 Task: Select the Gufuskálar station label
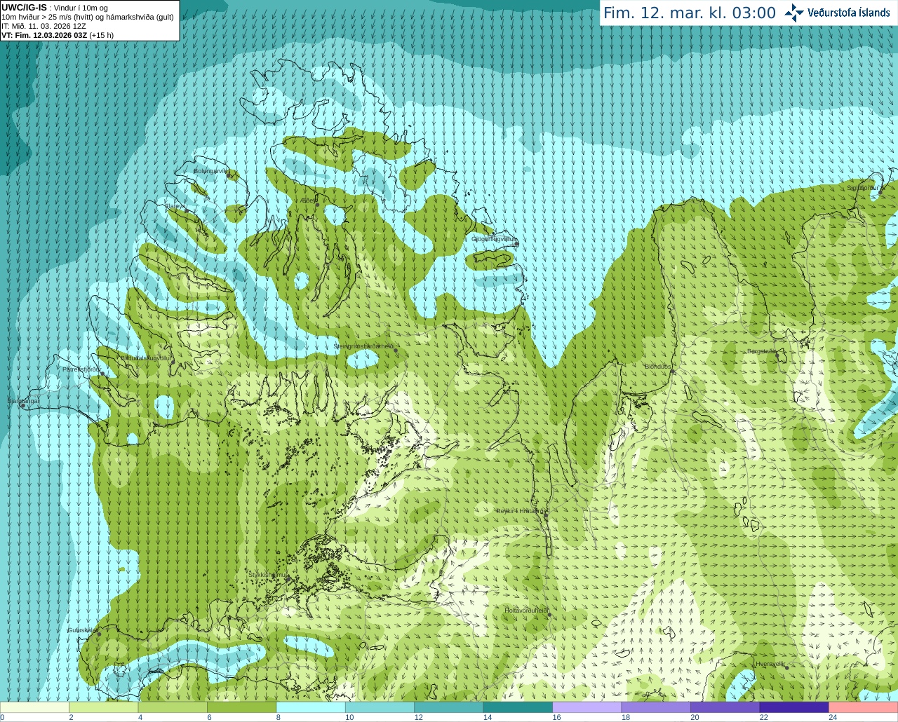[x=83, y=630]
